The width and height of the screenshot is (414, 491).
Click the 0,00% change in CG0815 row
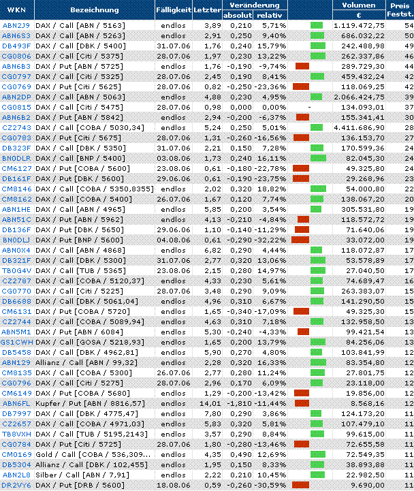pos(274,108)
